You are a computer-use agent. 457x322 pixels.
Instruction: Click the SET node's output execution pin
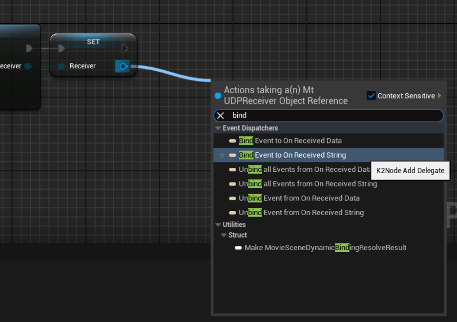125,48
